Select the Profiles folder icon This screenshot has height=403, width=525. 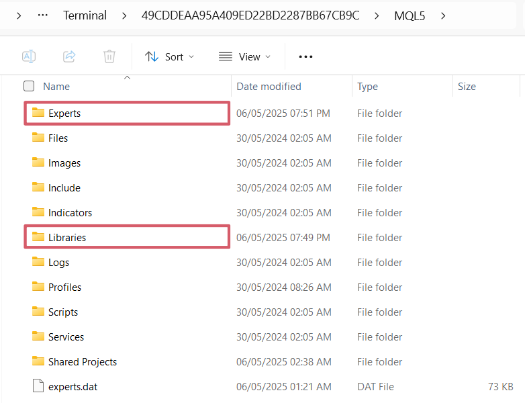pos(38,286)
